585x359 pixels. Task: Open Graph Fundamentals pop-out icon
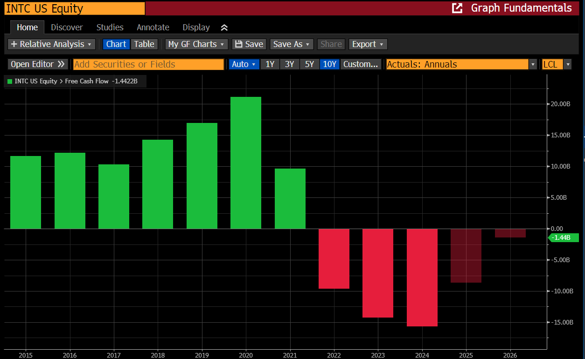457,8
